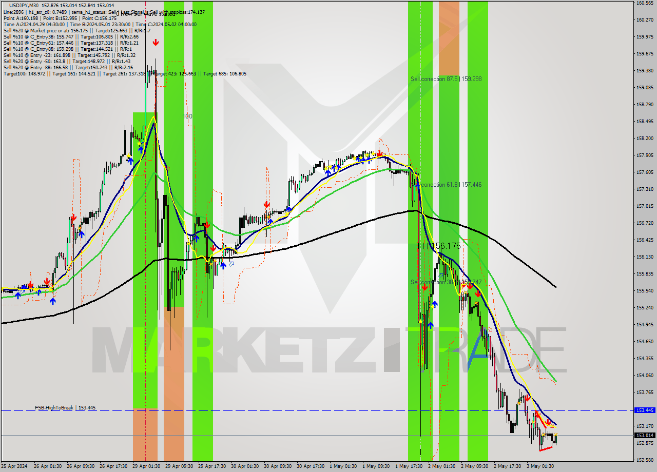This screenshot has height=472, width=657.
Task: Click the current price tag 153.014 on axis
Action: 644,435
